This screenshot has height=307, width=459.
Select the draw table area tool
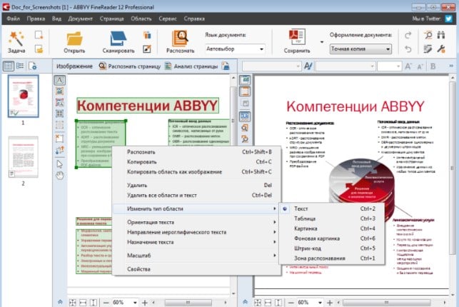pyautogui.click(x=59, y=114)
